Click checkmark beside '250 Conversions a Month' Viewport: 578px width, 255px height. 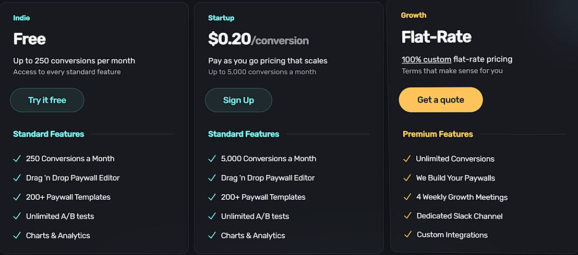click(x=17, y=158)
